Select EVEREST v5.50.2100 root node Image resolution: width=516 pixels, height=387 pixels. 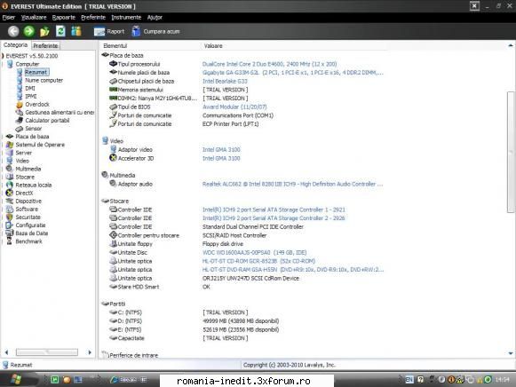point(32,56)
